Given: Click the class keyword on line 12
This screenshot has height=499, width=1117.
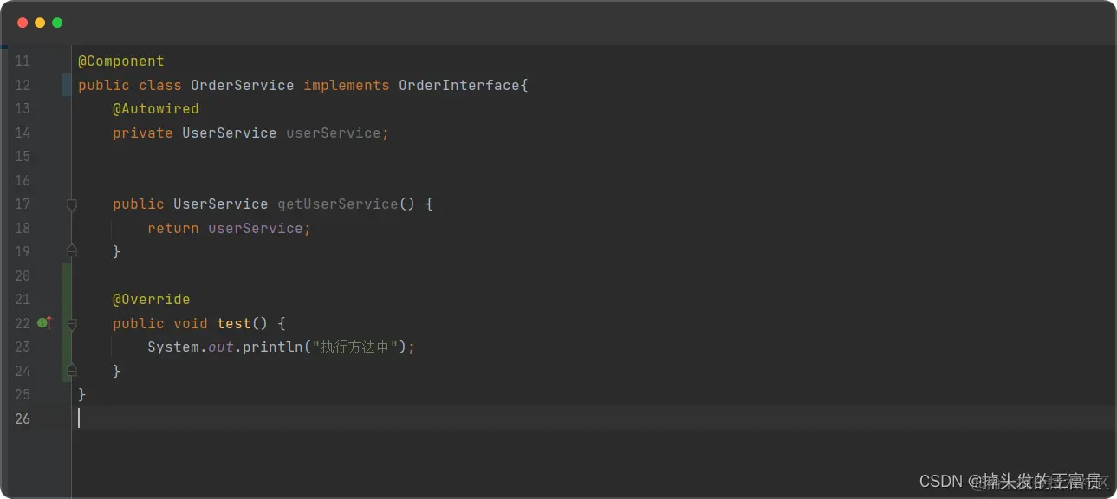Looking at the screenshot, I should (160, 85).
